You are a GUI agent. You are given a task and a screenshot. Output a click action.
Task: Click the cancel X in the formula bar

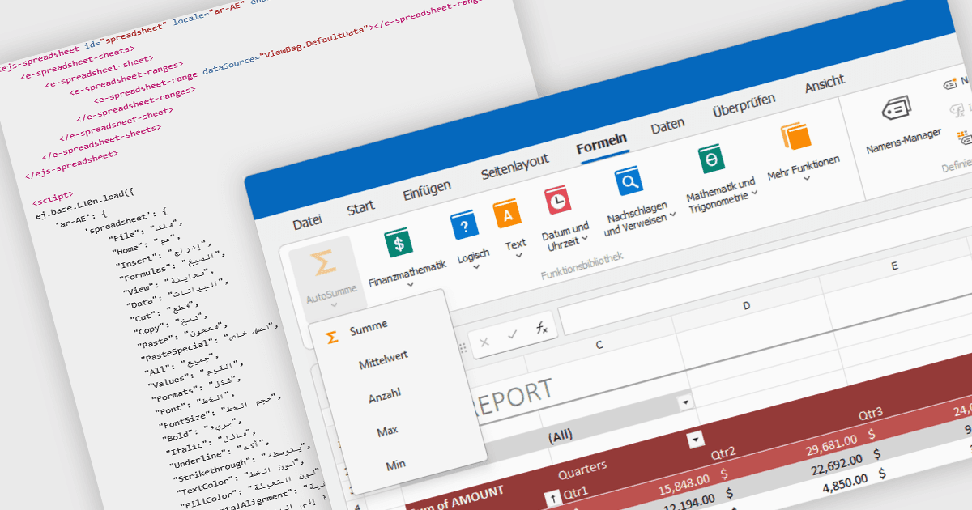(484, 342)
